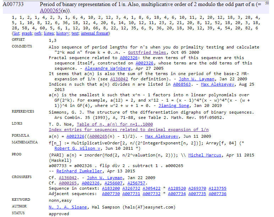Go to adjacent sequence A007730
Screen dimensions: 274x217
111,194
